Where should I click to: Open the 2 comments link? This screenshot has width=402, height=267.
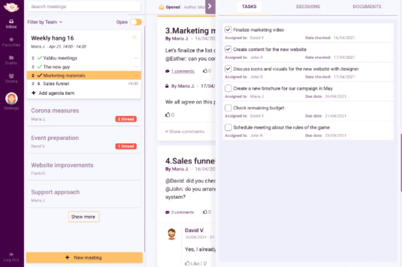tap(182, 212)
